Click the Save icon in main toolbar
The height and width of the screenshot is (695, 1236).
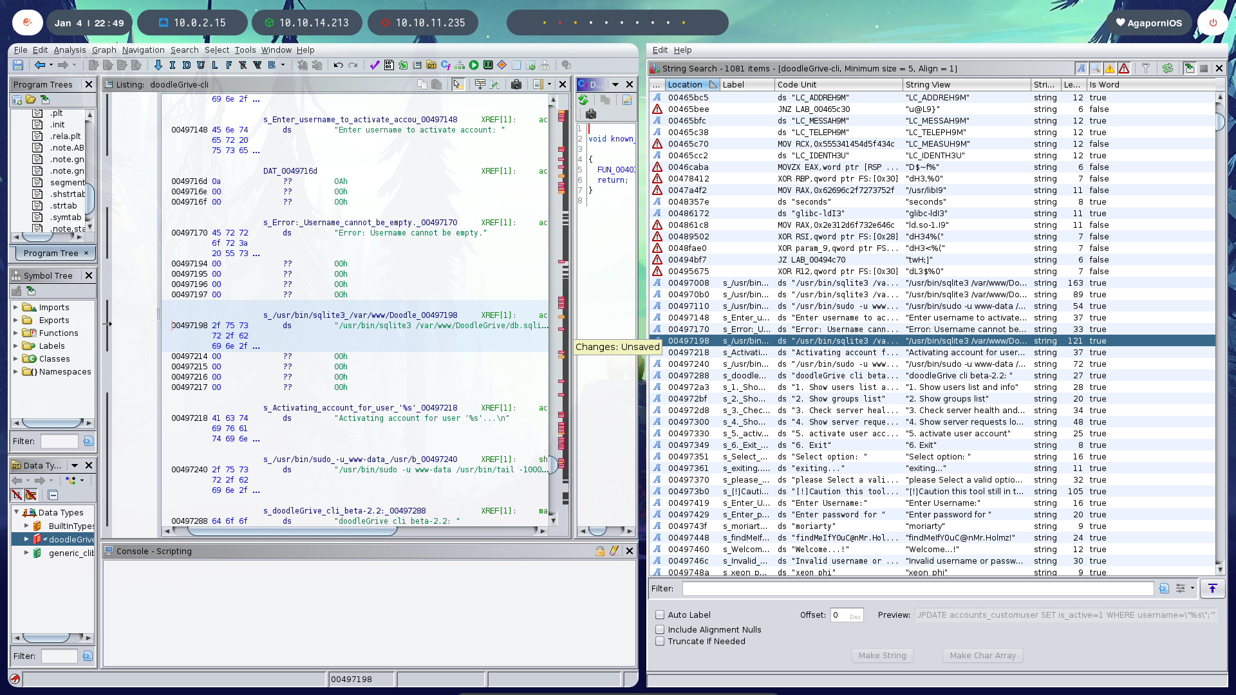18,65
